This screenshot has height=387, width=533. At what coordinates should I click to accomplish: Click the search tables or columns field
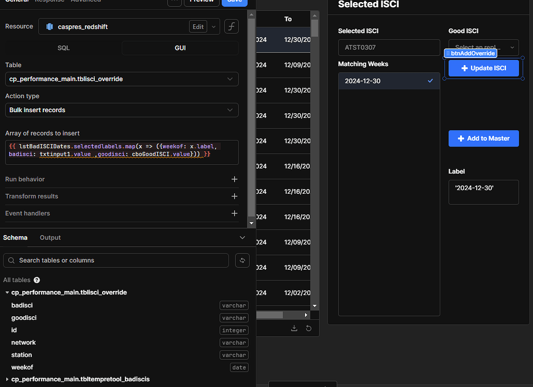[116, 260]
